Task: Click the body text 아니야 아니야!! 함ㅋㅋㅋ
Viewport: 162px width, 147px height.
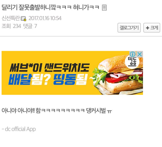Action: [x=43, y=110]
